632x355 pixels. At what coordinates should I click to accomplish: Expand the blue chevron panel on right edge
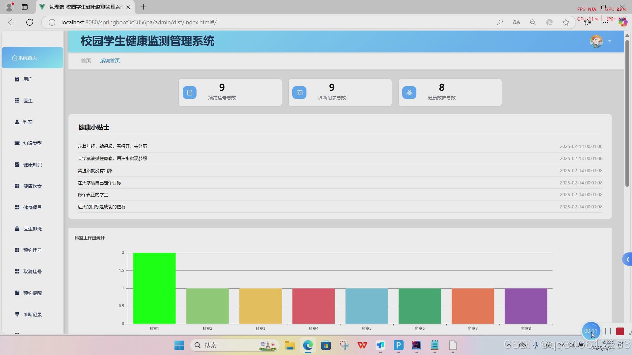tap(627, 259)
